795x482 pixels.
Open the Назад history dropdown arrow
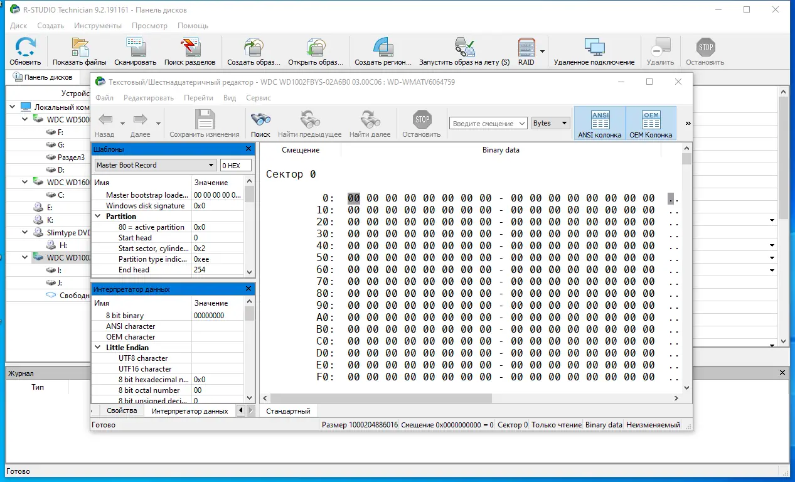[122, 123]
